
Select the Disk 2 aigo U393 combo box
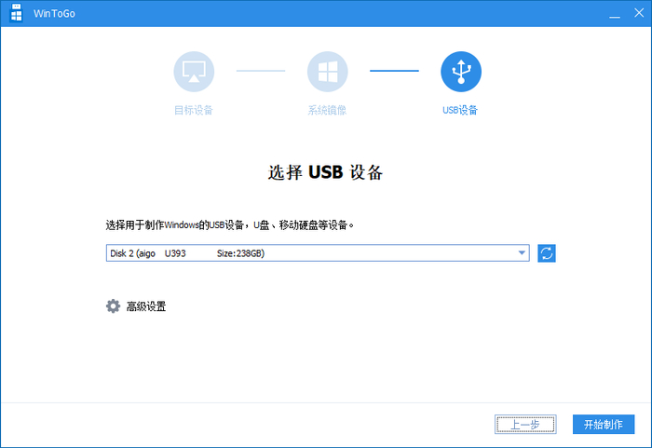coord(318,253)
